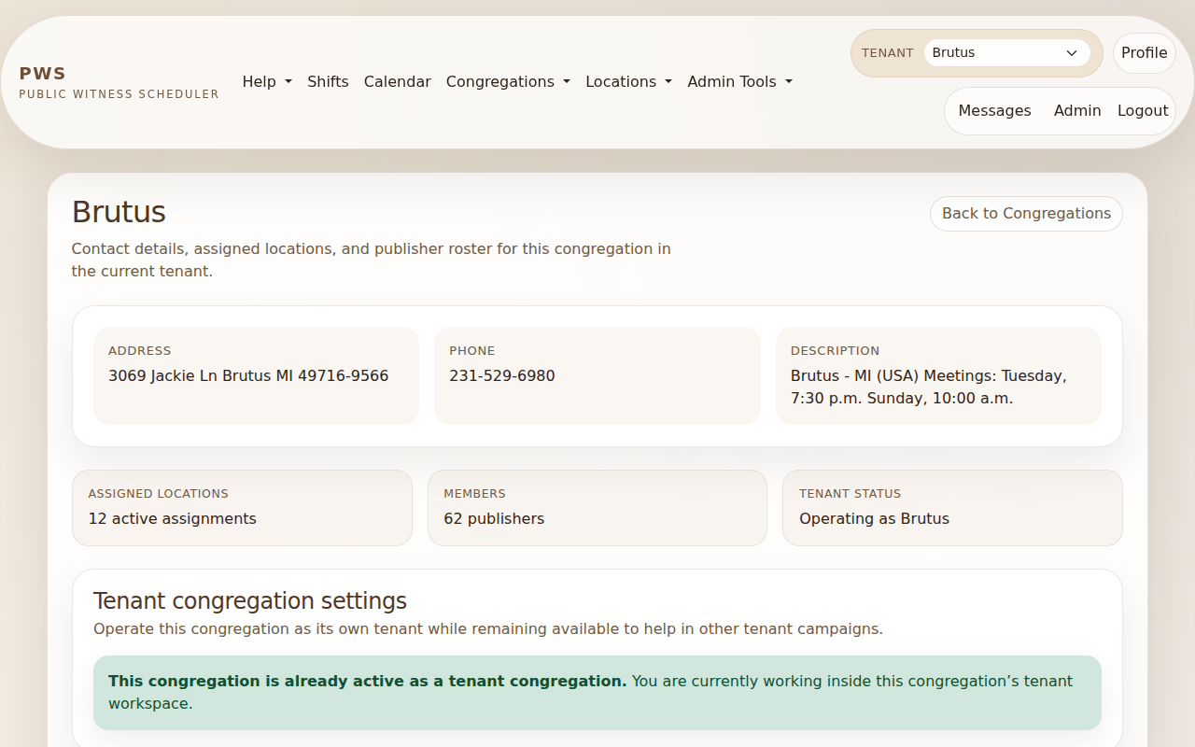Log out of the scheduler

(x=1142, y=110)
